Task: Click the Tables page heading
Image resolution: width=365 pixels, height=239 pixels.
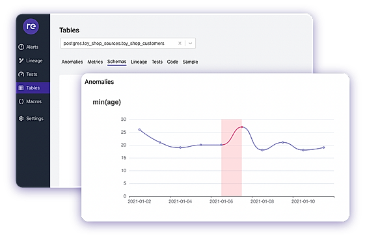Action: point(69,30)
